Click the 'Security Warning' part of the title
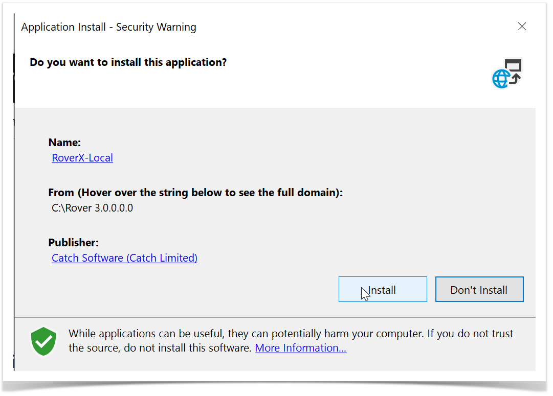Image resolution: width=553 pixels, height=396 pixels. point(156,27)
